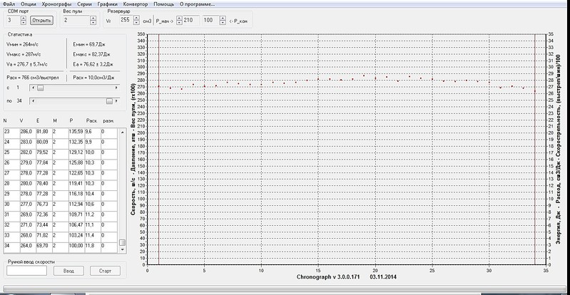Increase reservoir volume Vr with up arrow
Screen dimensions: 570x295
(135, 18)
